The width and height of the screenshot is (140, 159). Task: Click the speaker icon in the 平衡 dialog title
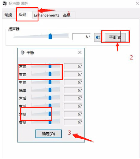click(22, 52)
